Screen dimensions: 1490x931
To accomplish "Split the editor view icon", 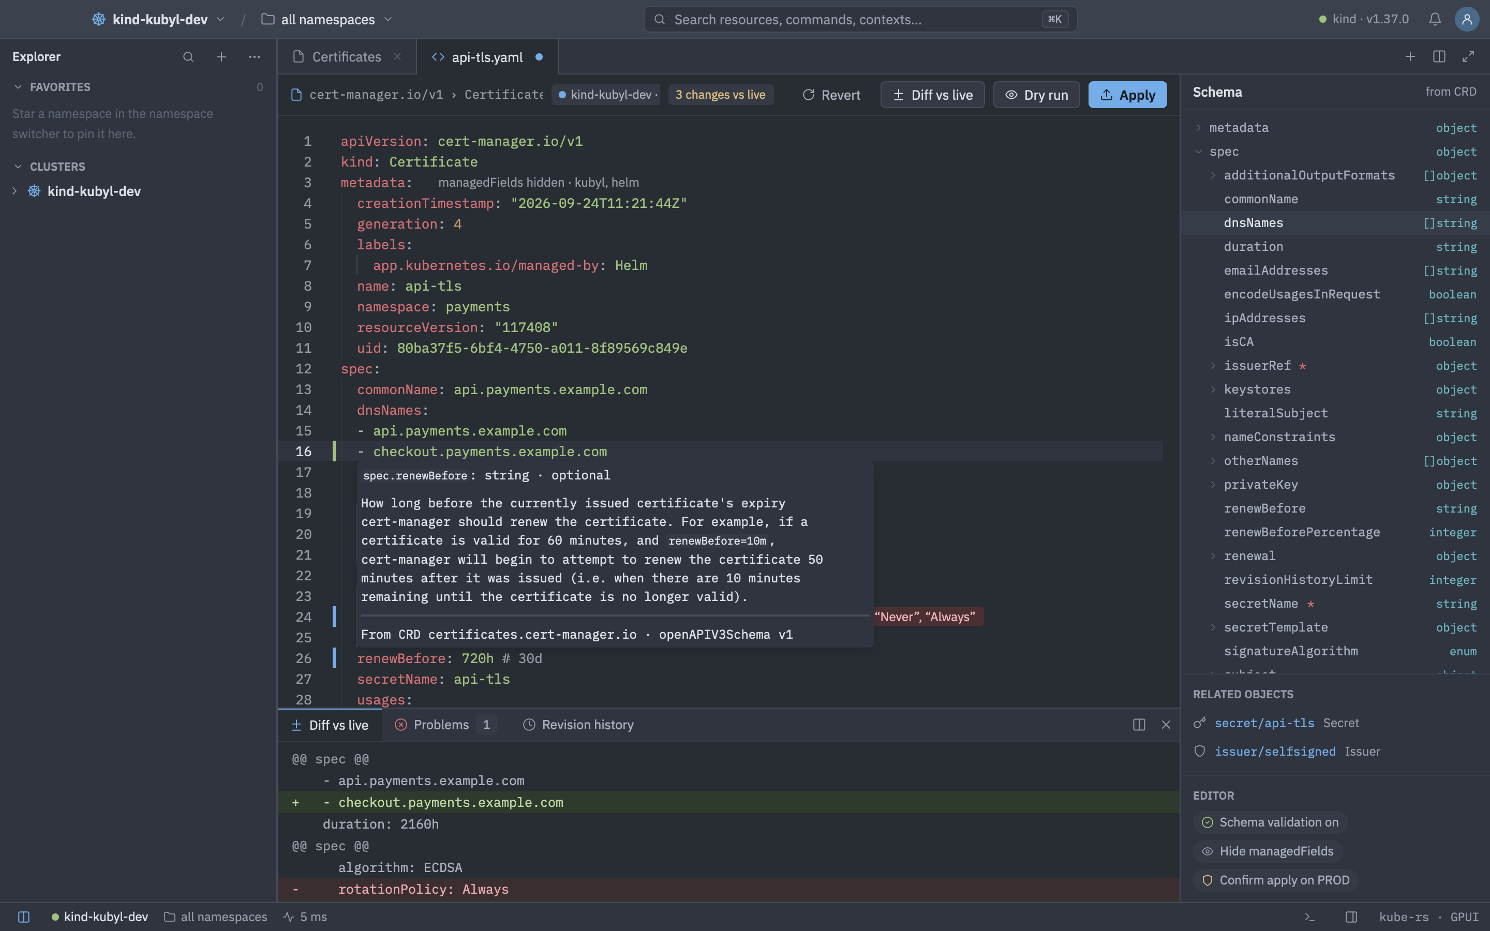I will coord(1439,57).
